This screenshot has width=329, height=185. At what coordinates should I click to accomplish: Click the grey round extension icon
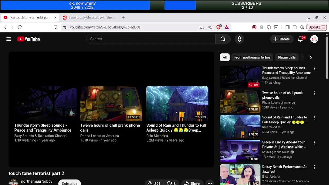[261, 27]
